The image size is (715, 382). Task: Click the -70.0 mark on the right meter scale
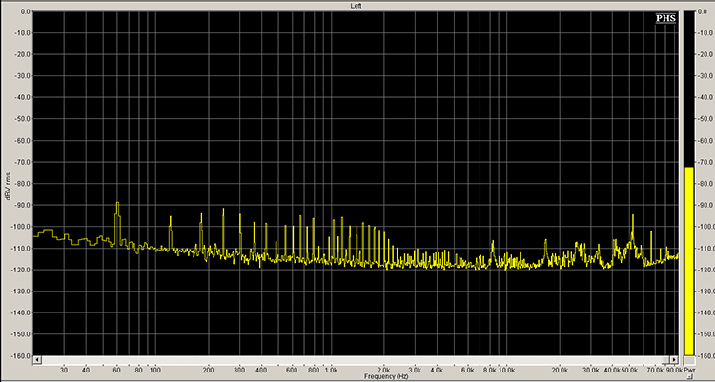(705, 163)
